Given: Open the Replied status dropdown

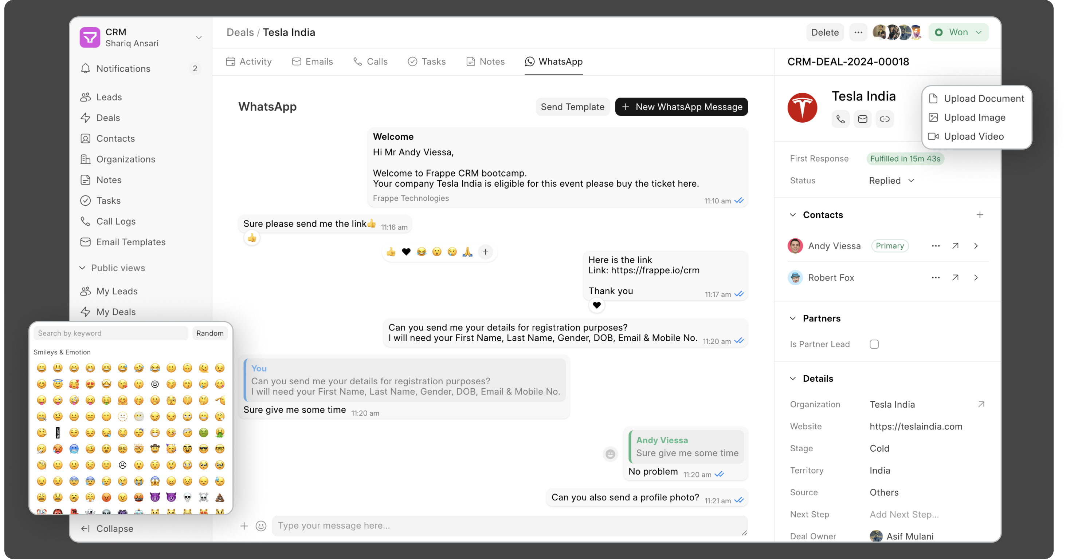Looking at the screenshot, I should [x=891, y=181].
